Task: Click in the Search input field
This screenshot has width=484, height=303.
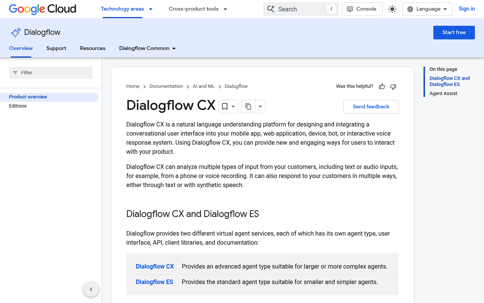Action: point(301,9)
